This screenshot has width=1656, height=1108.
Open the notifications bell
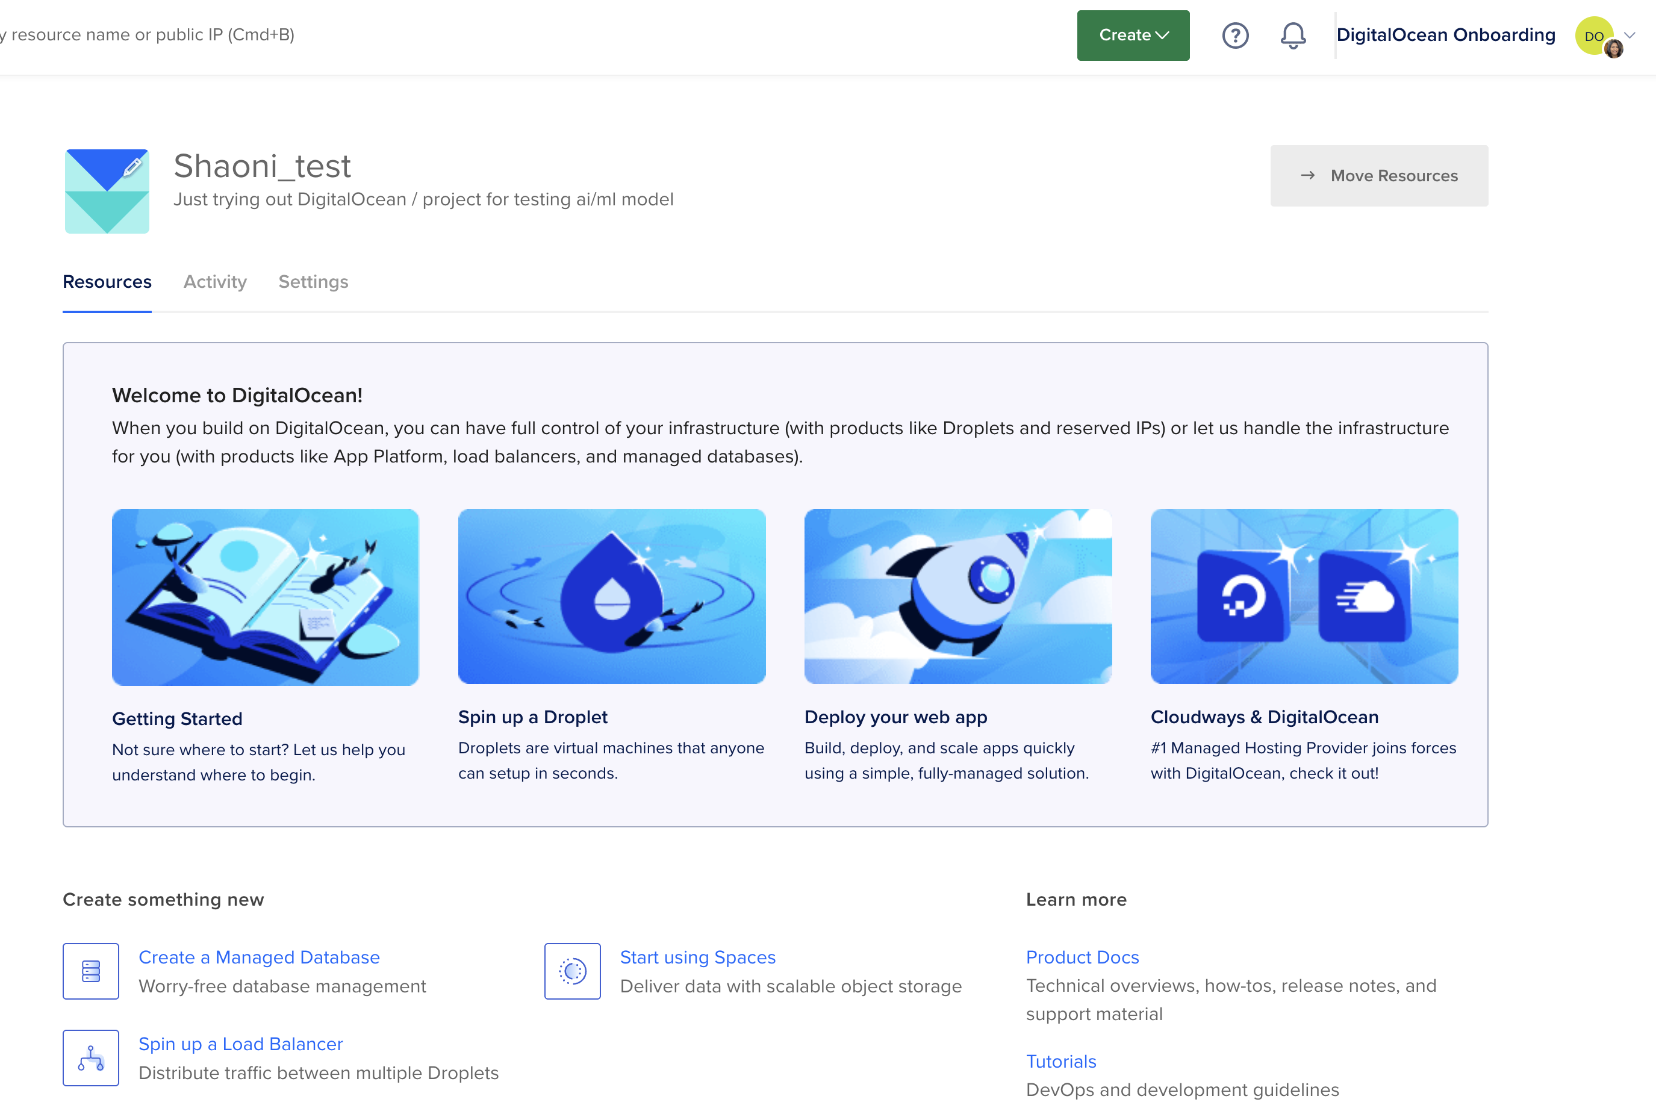(x=1293, y=36)
